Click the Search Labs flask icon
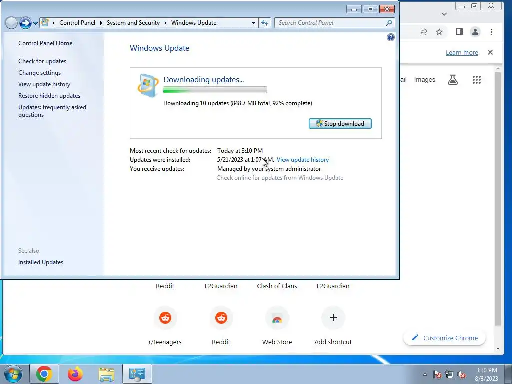This screenshot has width=512, height=384. tap(452, 80)
